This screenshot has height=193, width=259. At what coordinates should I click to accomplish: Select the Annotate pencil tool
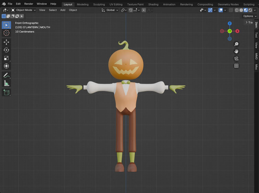(6, 75)
